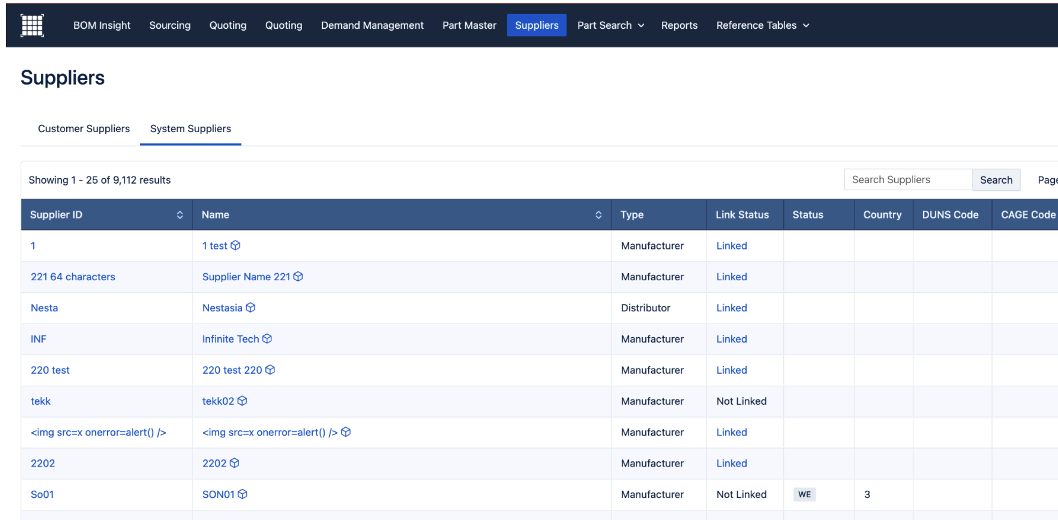Click the grid logo icon in navbar
Viewport: 1058px width, 520px height.
[x=32, y=25]
